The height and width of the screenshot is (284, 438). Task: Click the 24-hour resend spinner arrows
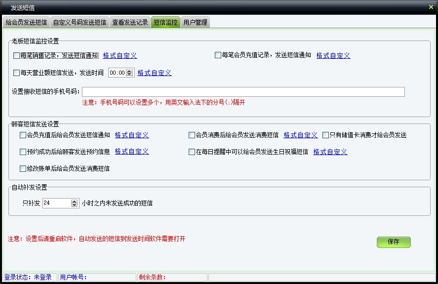coord(75,203)
